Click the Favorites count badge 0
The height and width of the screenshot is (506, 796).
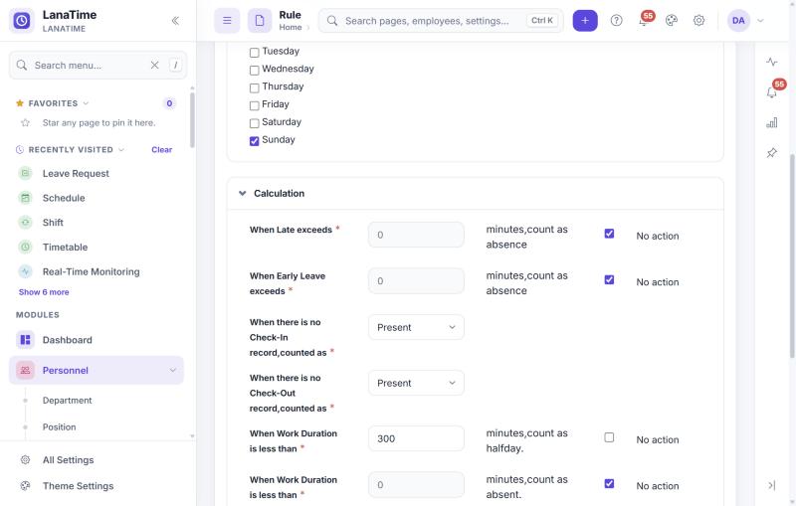pos(169,103)
